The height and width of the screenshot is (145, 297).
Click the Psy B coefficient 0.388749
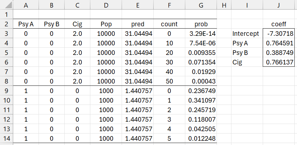coord(279,53)
